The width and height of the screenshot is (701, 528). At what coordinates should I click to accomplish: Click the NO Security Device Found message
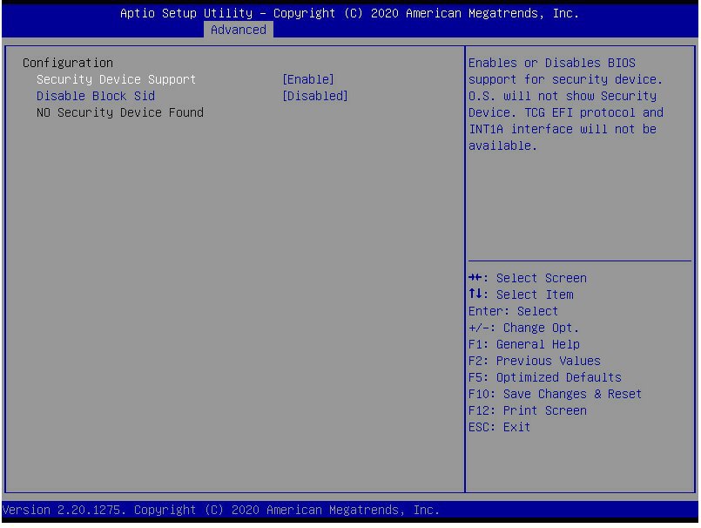tap(120, 112)
